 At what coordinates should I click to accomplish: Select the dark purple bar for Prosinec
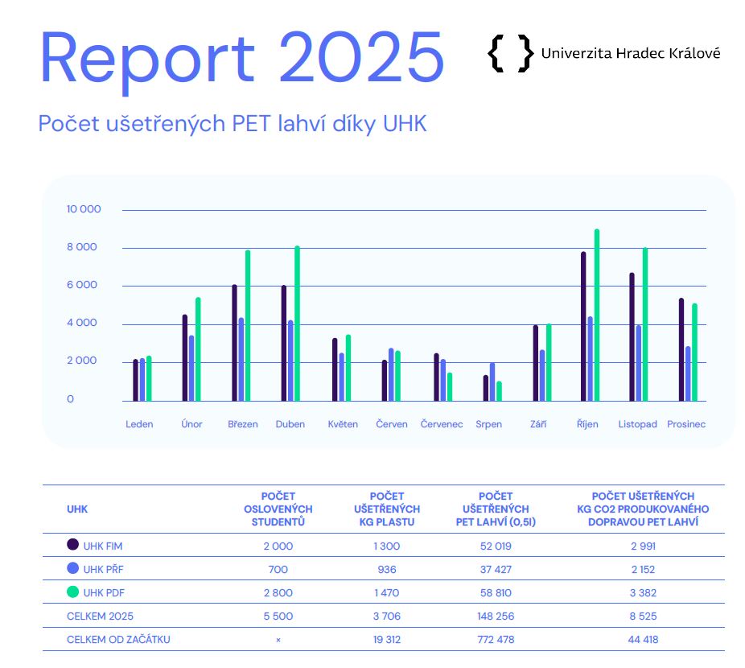681,349
